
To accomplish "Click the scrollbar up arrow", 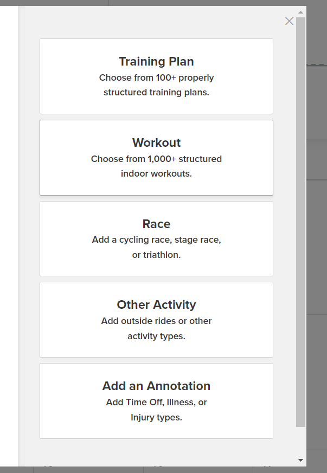I will click(x=300, y=11).
